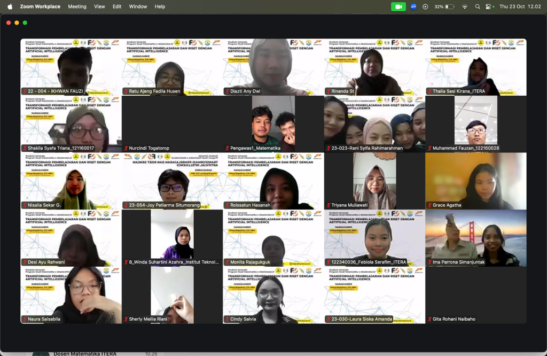Screen dimensions: 547x356
Task: Open the Zoom Workplace app menu
Action: 40,6
